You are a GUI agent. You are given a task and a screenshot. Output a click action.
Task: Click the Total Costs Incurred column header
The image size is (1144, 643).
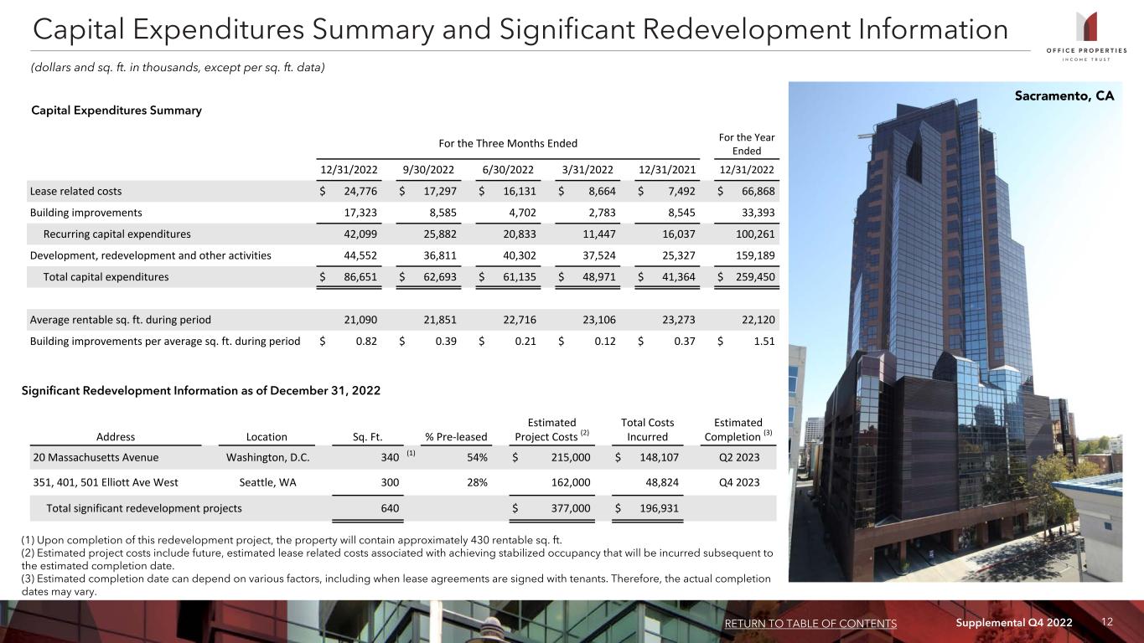coord(647,430)
